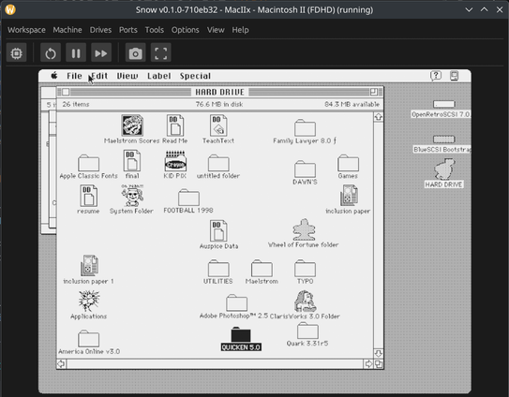509x397 pixels.
Task: Switch the emulator to fullscreen
Action: point(161,52)
